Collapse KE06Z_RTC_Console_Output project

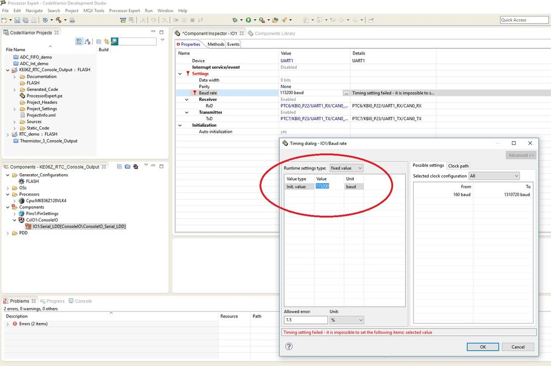pyautogui.click(x=8, y=70)
